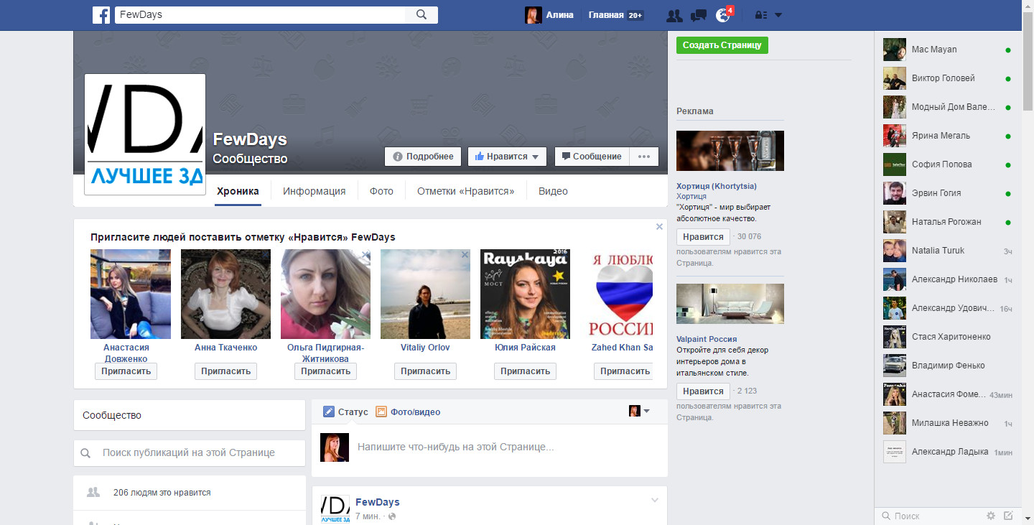1034x525 pixels.
Task: Open chat with Стася Харитоненко
Action: (948, 337)
